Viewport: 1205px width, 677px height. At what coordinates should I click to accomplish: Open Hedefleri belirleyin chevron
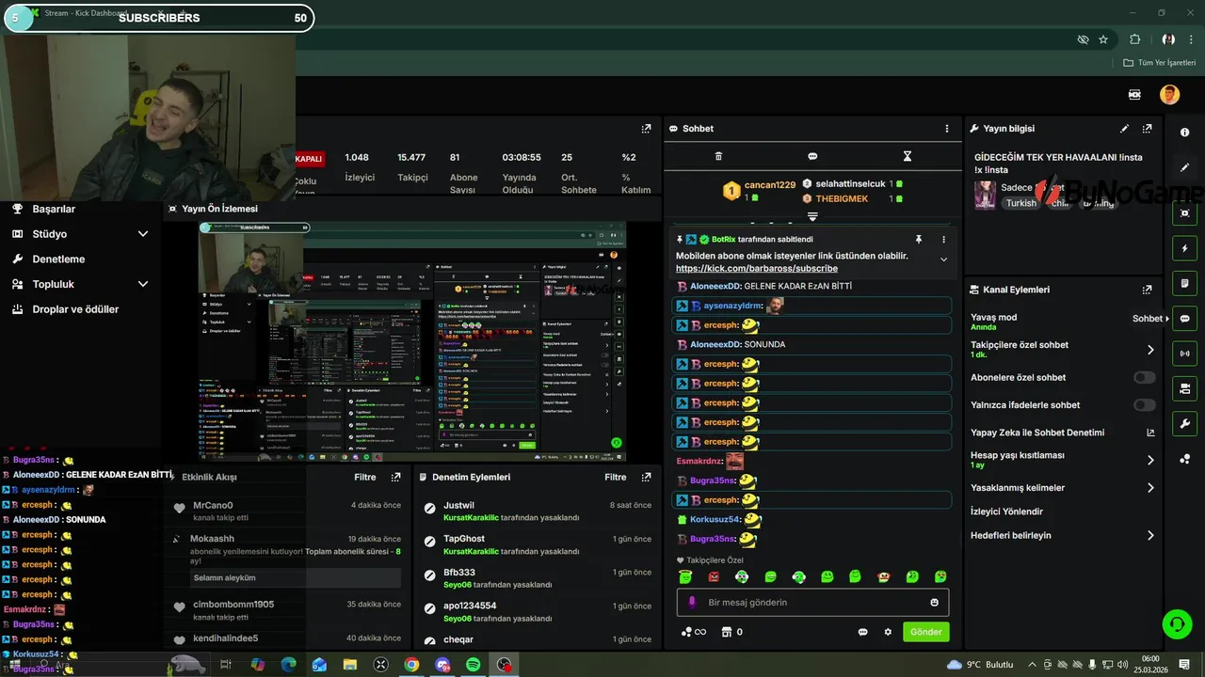point(1150,536)
